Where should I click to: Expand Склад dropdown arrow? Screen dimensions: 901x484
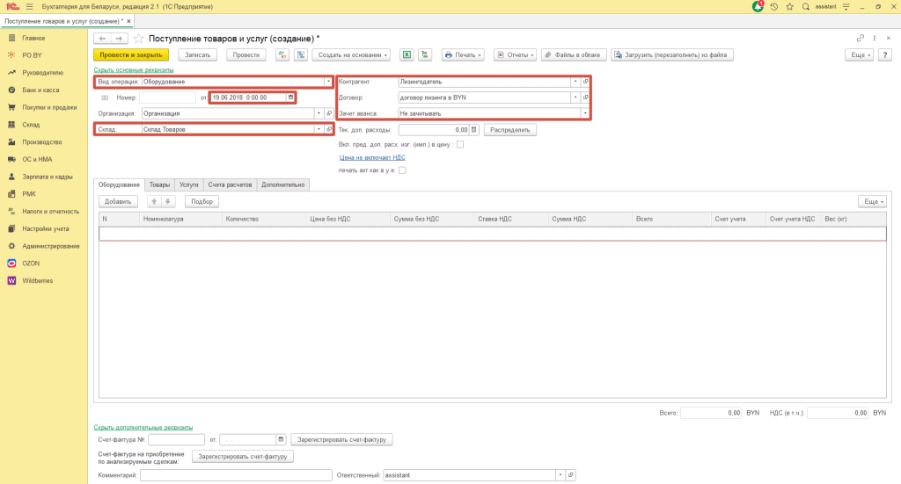pos(319,130)
